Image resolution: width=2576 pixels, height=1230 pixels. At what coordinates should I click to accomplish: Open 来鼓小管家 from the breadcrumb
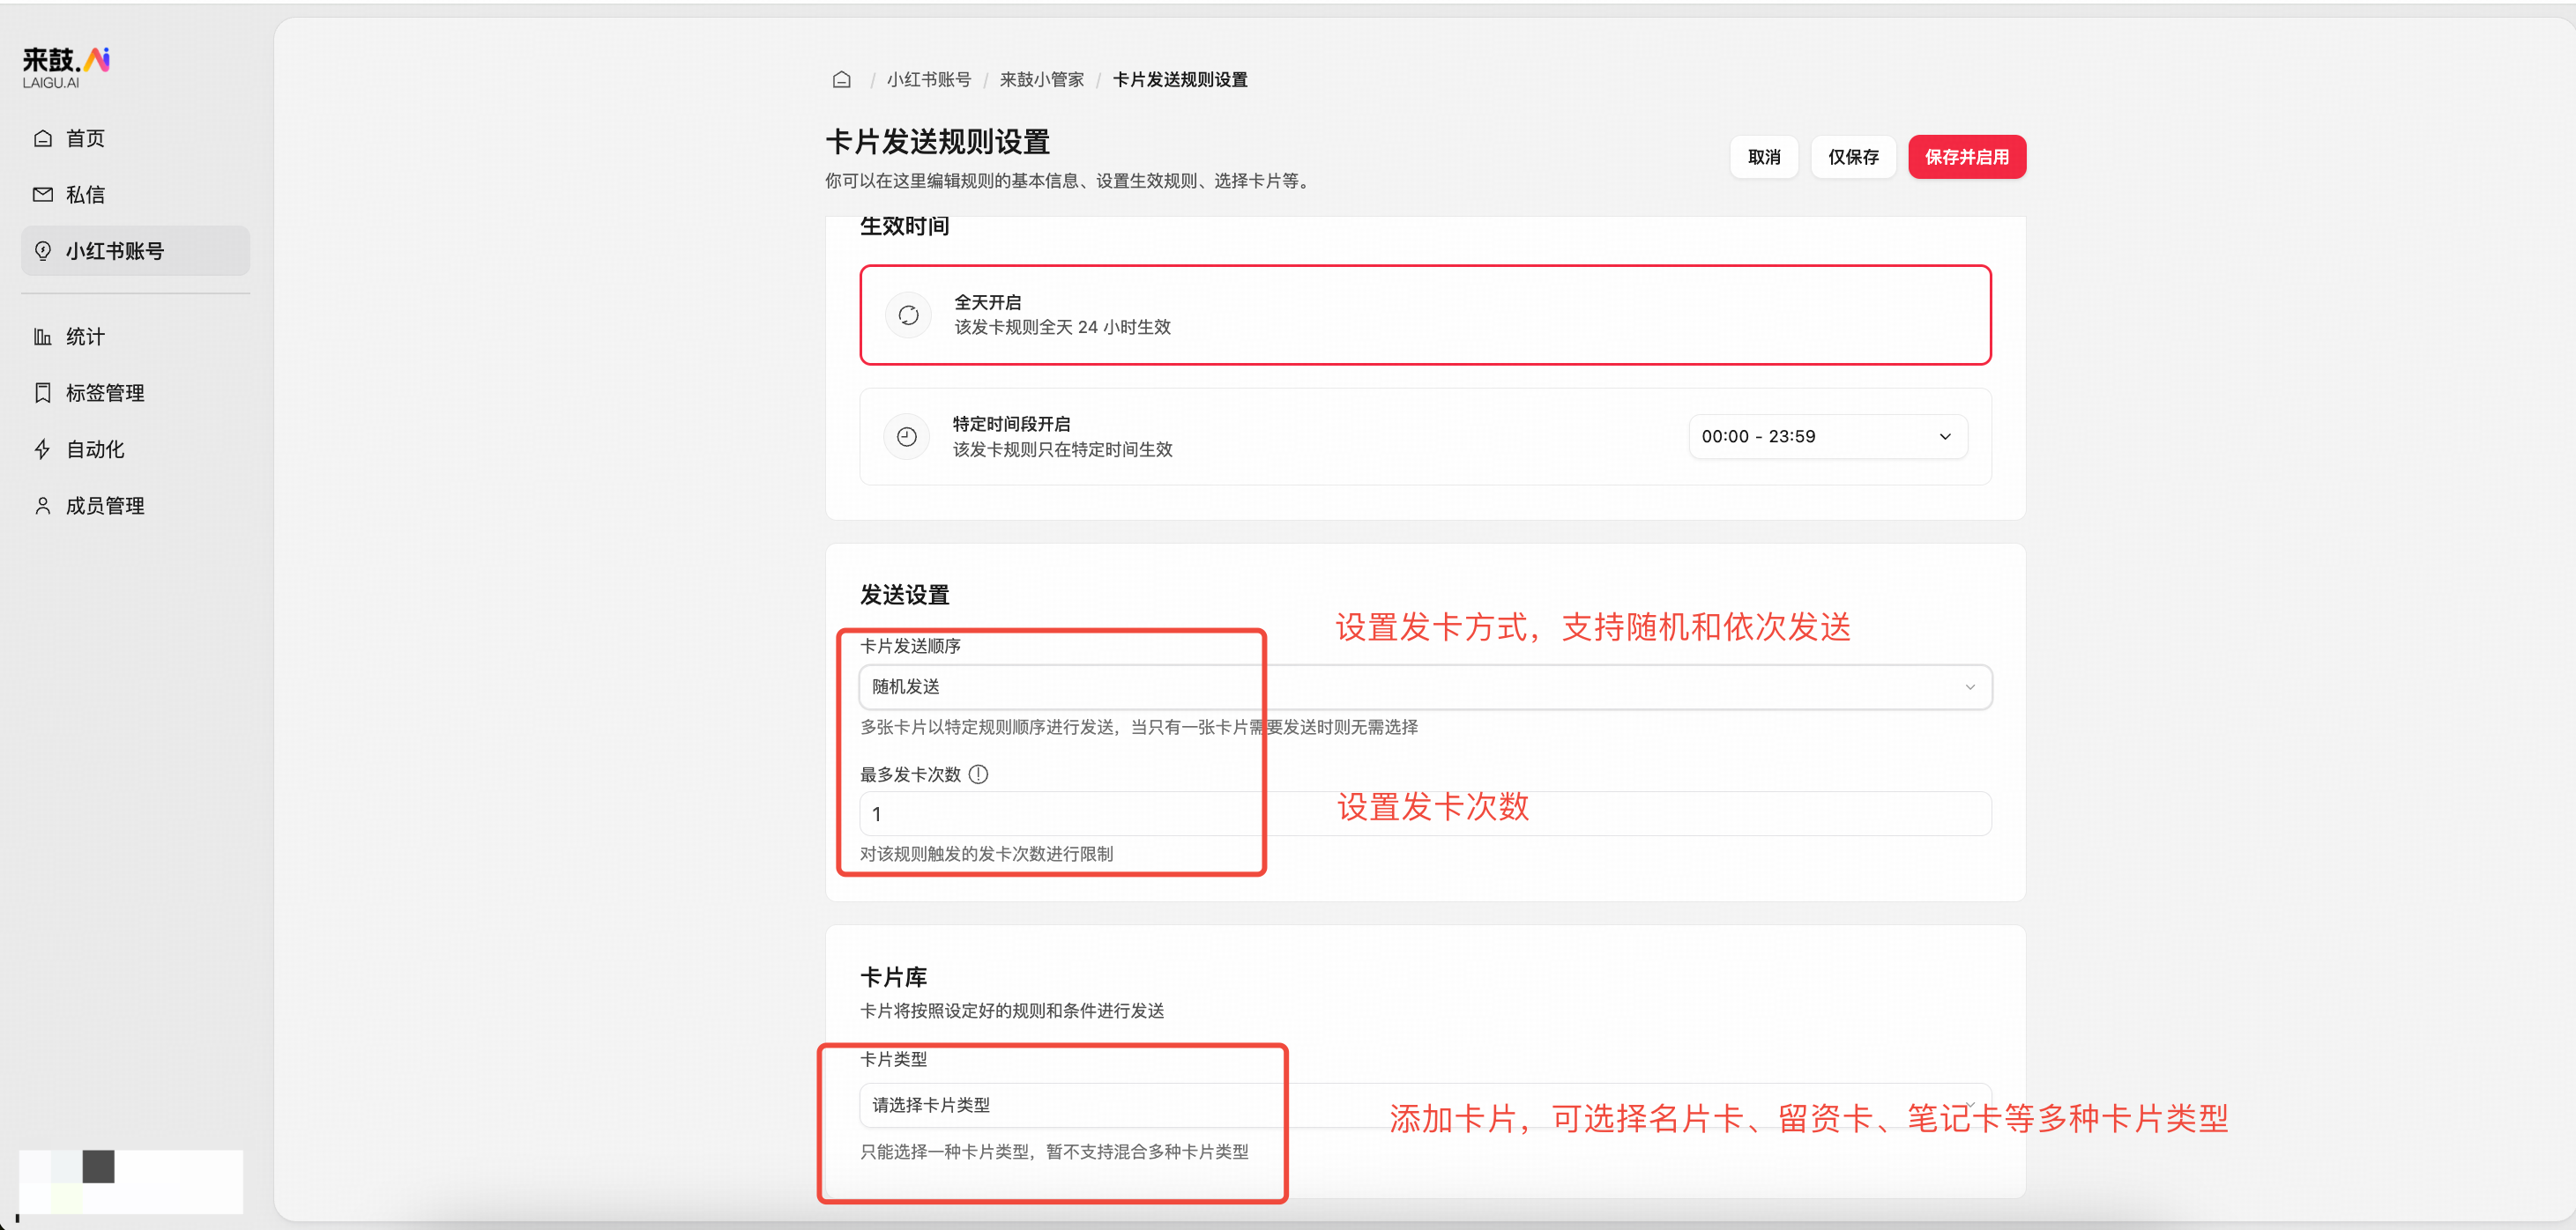tap(1041, 79)
